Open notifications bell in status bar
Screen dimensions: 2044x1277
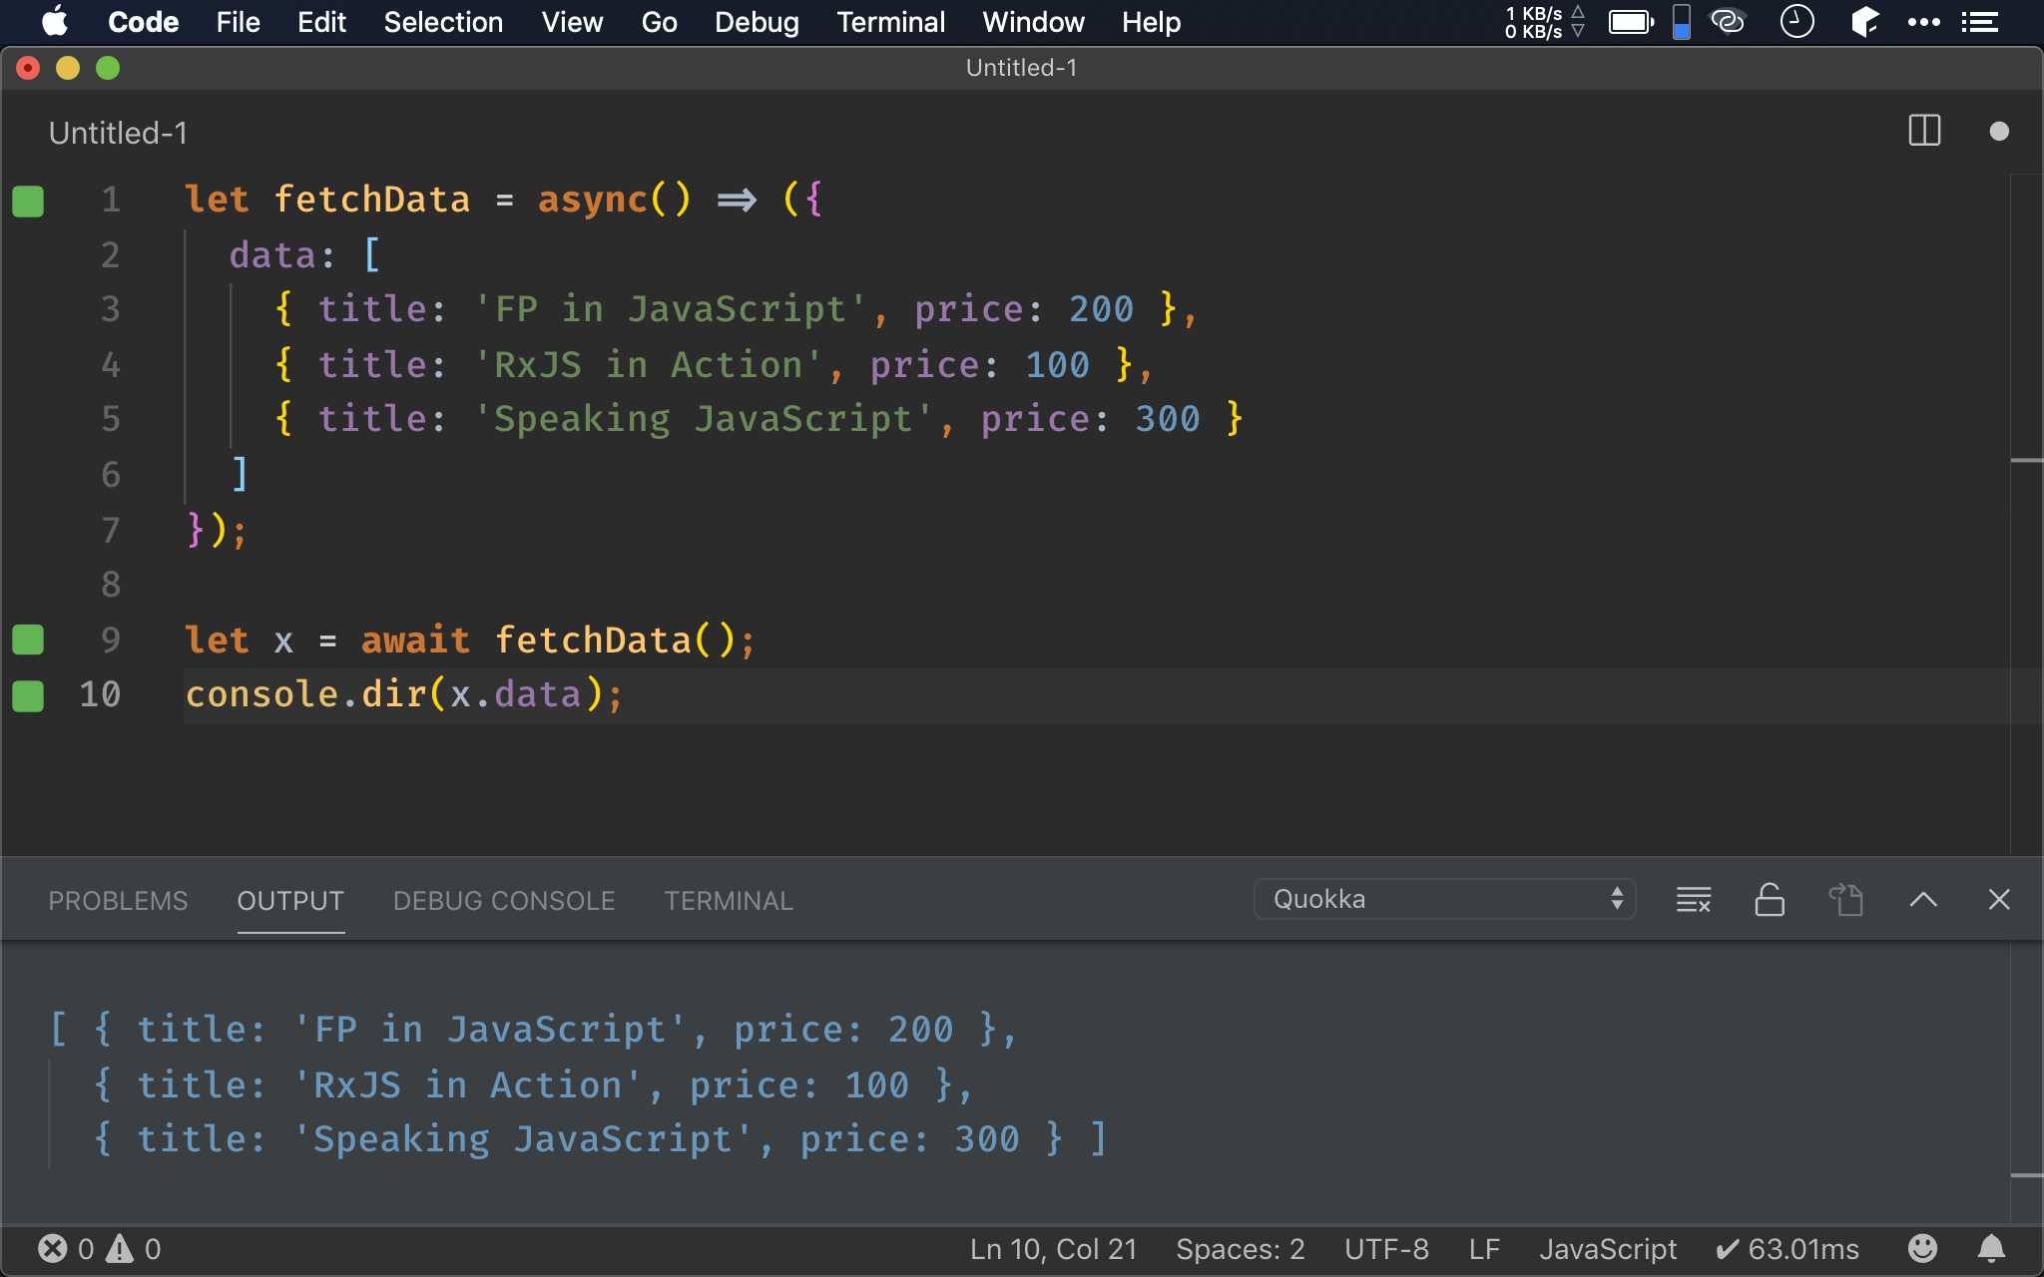click(x=1991, y=1248)
